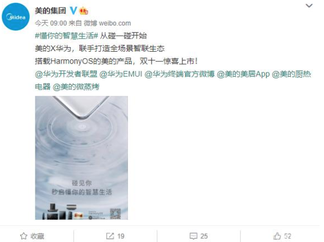Open the comments bubble icon
Viewport: 324px width, 242px height.
193,236
